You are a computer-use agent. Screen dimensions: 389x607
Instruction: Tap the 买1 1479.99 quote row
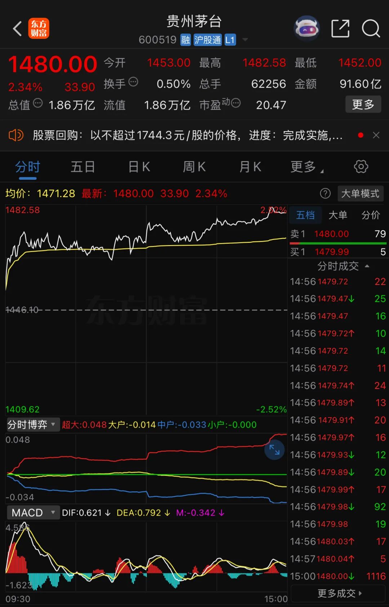[x=338, y=252]
